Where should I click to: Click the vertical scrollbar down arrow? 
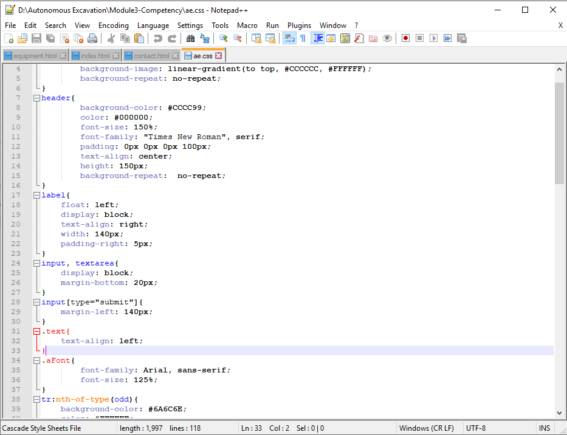tap(560, 413)
